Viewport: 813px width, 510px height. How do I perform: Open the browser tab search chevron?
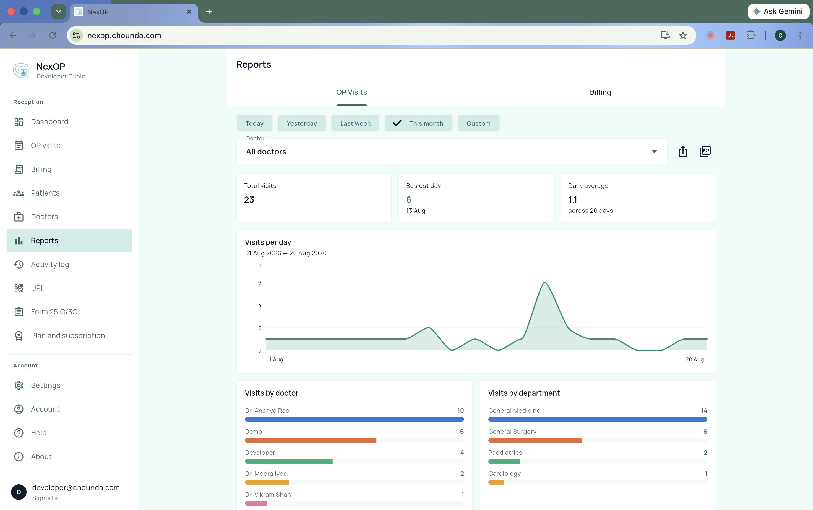click(x=58, y=12)
